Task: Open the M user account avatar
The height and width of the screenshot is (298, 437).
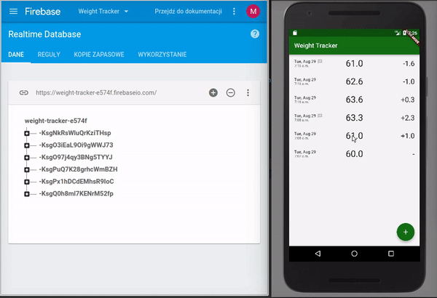Action: [x=253, y=12]
